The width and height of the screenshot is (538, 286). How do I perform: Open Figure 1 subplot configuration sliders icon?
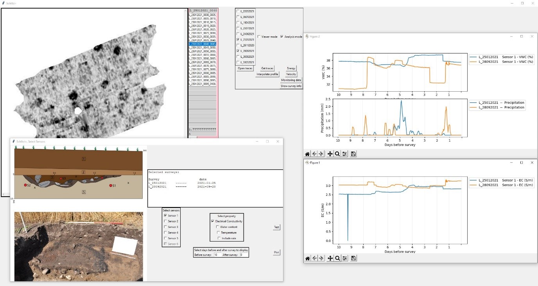pos(344,258)
